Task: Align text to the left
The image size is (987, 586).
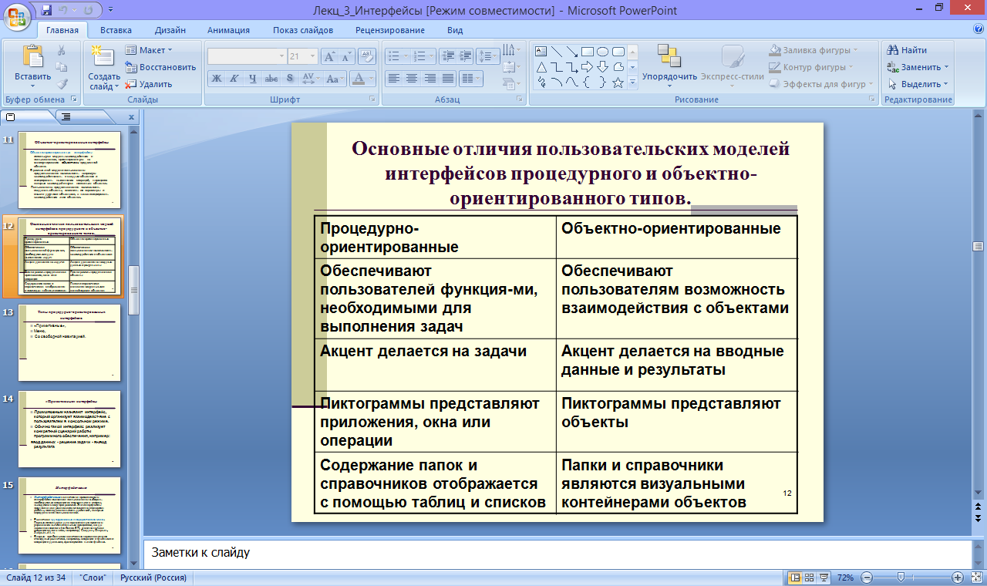Action: pyautogui.click(x=394, y=78)
